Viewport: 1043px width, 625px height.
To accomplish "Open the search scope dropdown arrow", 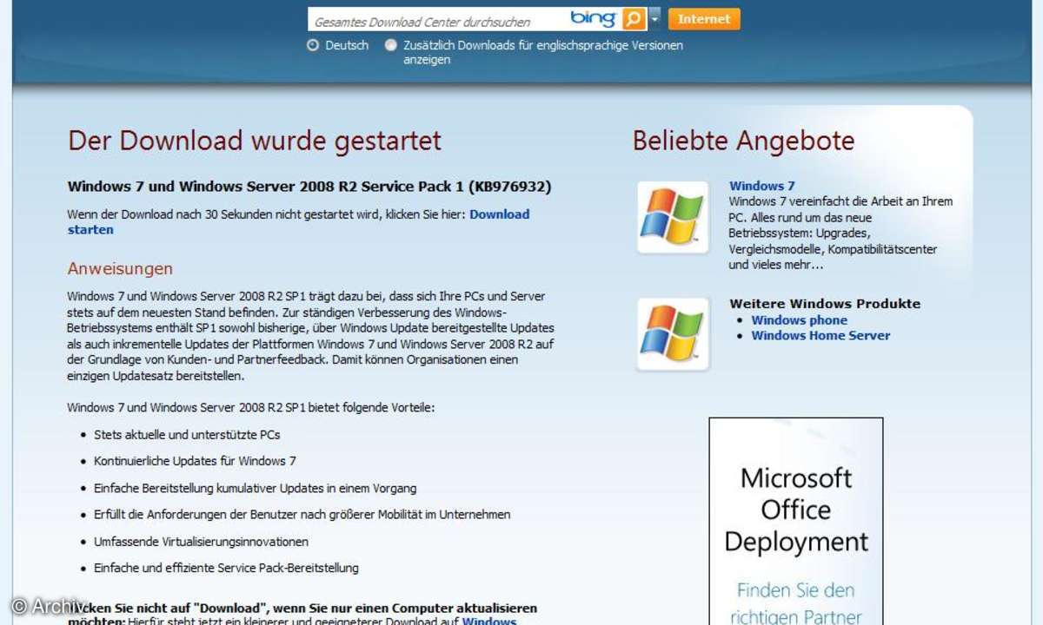I will point(654,19).
